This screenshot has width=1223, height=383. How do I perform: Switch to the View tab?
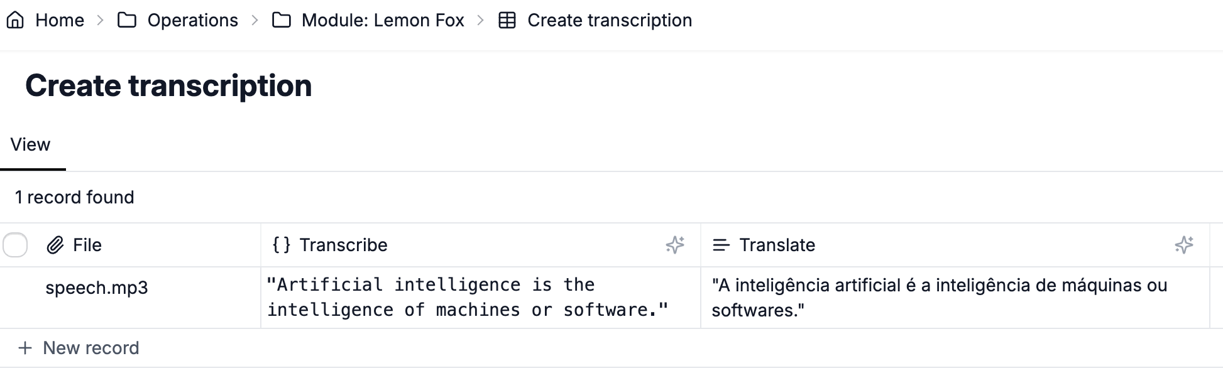[30, 144]
